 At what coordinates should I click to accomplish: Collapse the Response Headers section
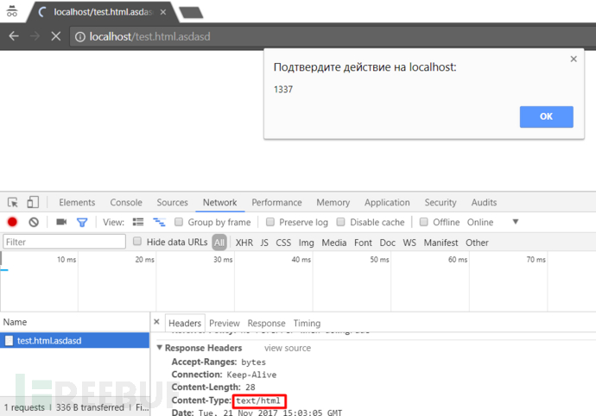(160, 347)
